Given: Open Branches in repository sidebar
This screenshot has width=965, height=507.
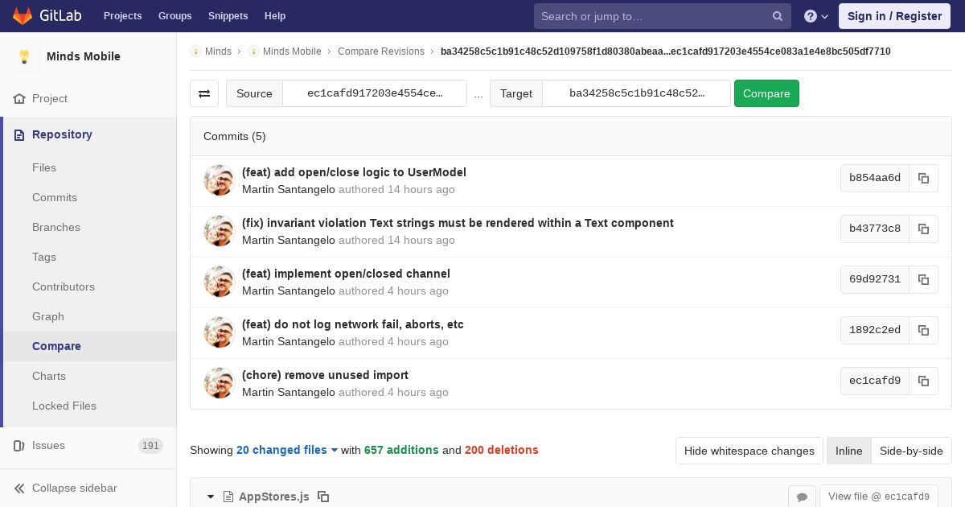Looking at the screenshot, I should (56, 227).
